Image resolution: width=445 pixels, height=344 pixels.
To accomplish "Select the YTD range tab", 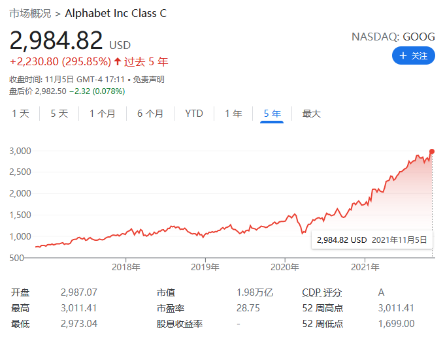I will [x=194, y=114].
